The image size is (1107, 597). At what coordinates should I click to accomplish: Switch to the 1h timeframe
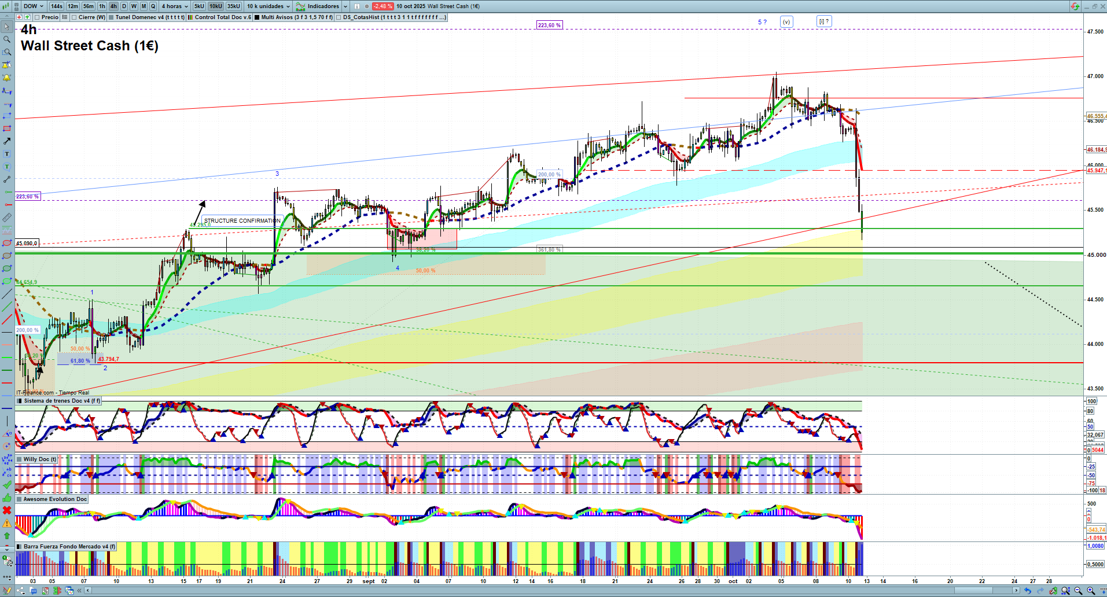click(102, 6)
